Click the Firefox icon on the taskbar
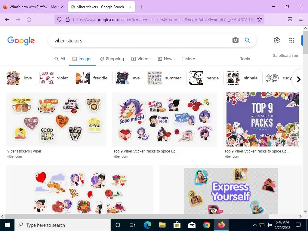 point(221,225)
